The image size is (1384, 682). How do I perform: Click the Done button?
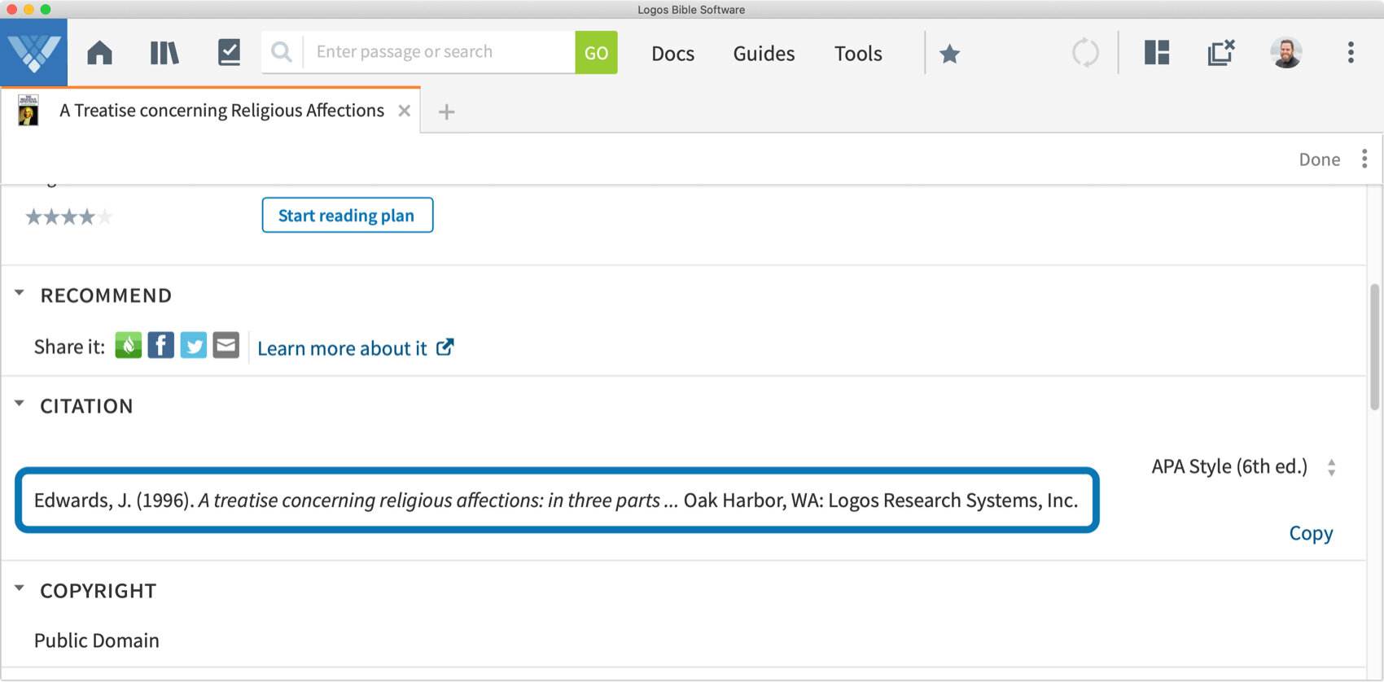click(x=1319, y=160)
